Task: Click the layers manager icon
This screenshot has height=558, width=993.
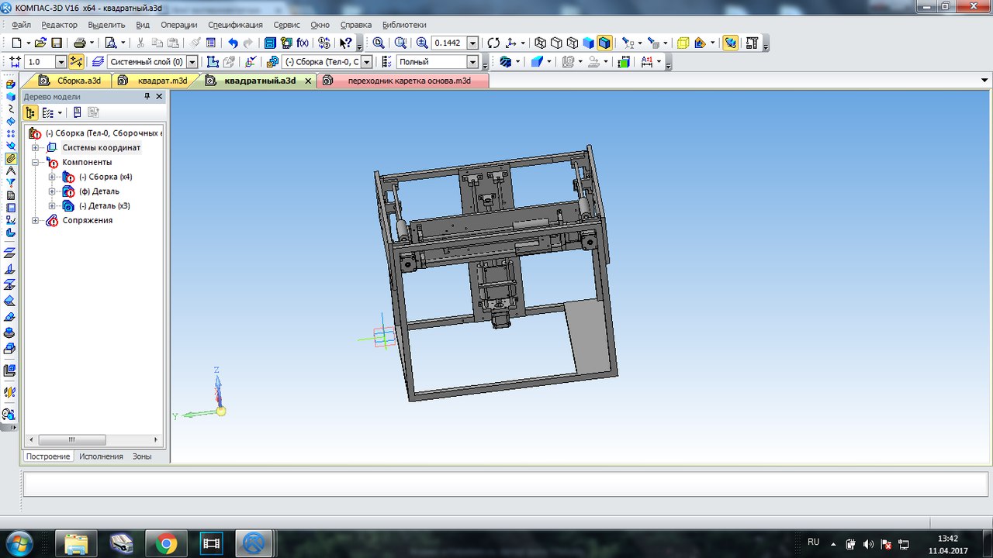Action: (98, 62)
